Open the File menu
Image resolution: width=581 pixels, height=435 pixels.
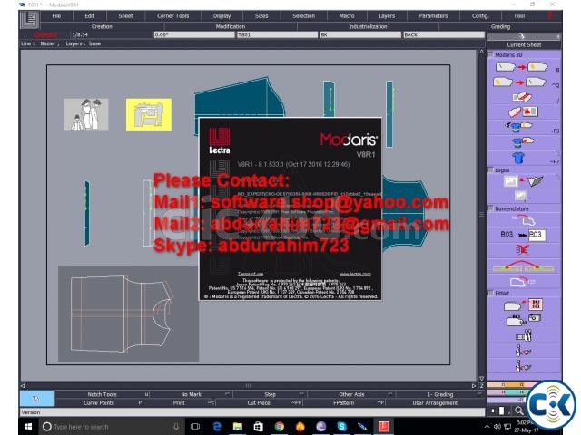(56, 16)
